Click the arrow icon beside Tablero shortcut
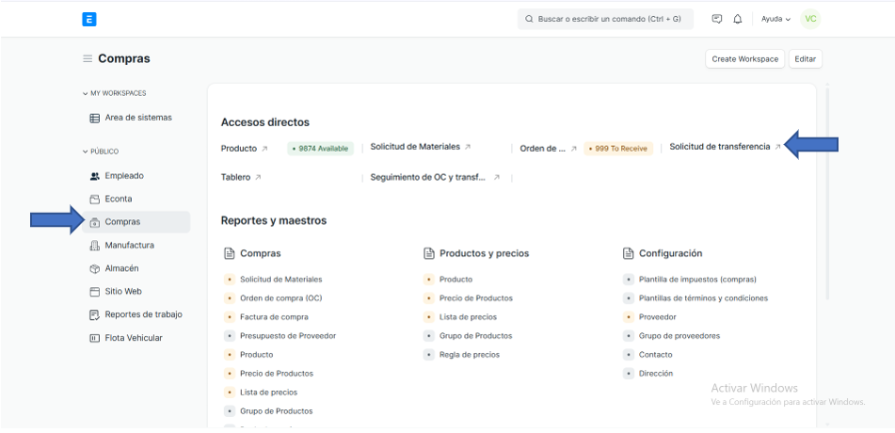 pyautogui.click(x=258, y=178)
